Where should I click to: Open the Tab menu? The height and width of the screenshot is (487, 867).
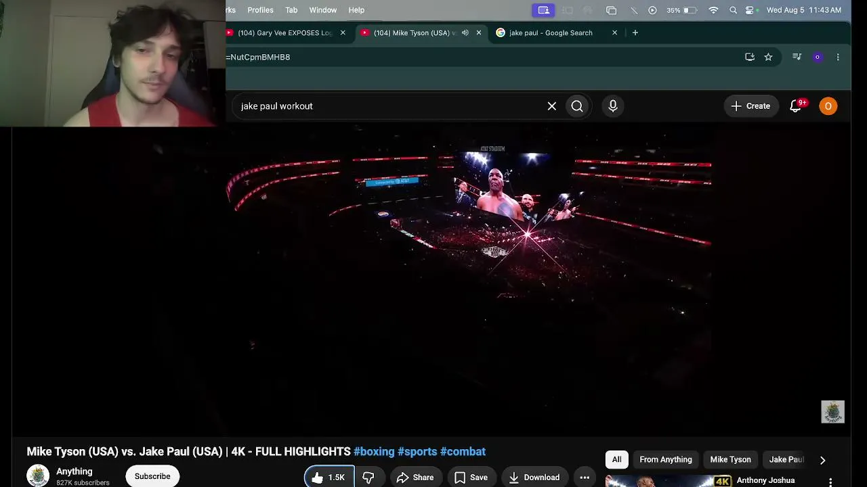point(291,10)
